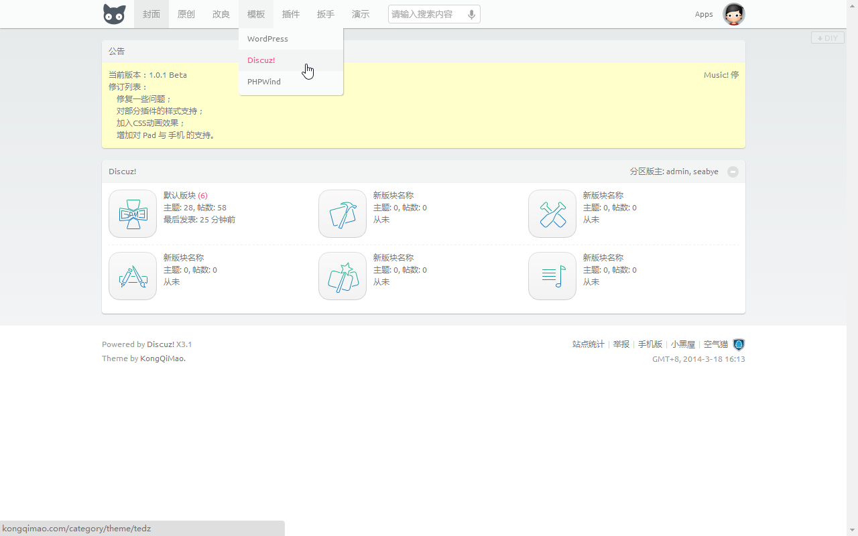Open the 默认版块 forum link
Viewport: 858px width, 536px height.
(180, 196)
